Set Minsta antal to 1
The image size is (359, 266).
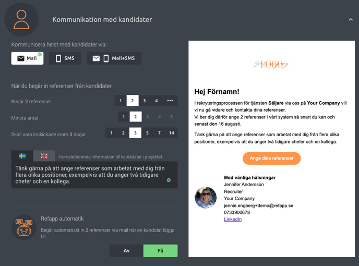pos(124,117)
